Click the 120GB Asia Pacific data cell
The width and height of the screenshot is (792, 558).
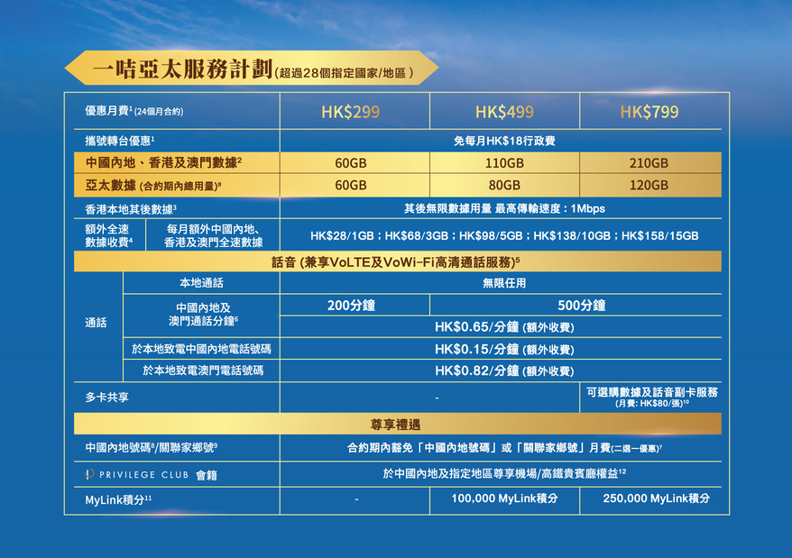(649, 185)
